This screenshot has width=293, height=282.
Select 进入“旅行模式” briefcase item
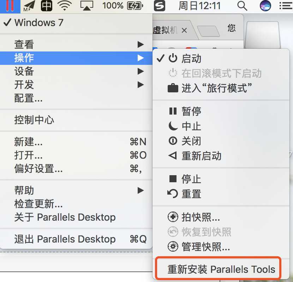221,88
